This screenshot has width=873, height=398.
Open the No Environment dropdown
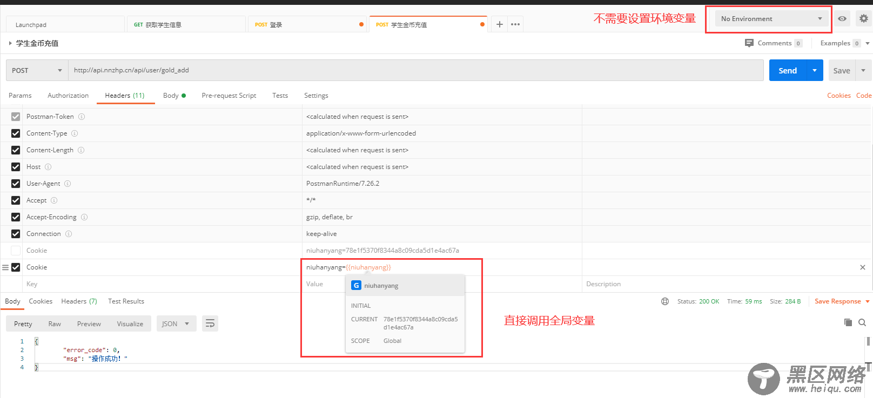[x=771, y=18]
